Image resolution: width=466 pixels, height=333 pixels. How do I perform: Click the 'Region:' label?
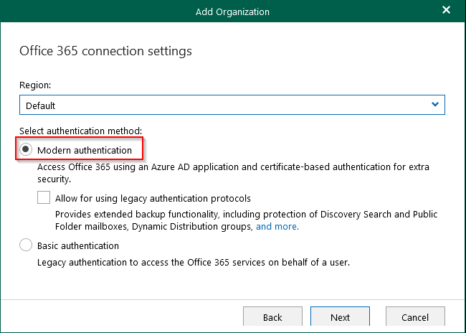35,85
